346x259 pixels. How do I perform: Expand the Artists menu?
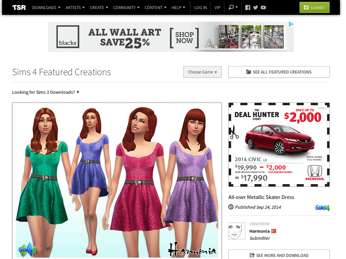[x=75, y=7]
